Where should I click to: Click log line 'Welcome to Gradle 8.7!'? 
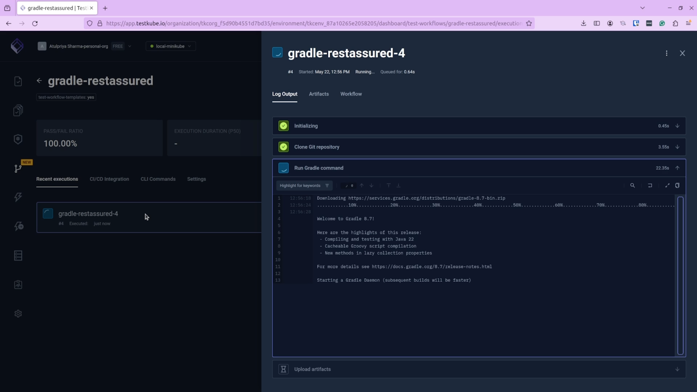point(345,219)
